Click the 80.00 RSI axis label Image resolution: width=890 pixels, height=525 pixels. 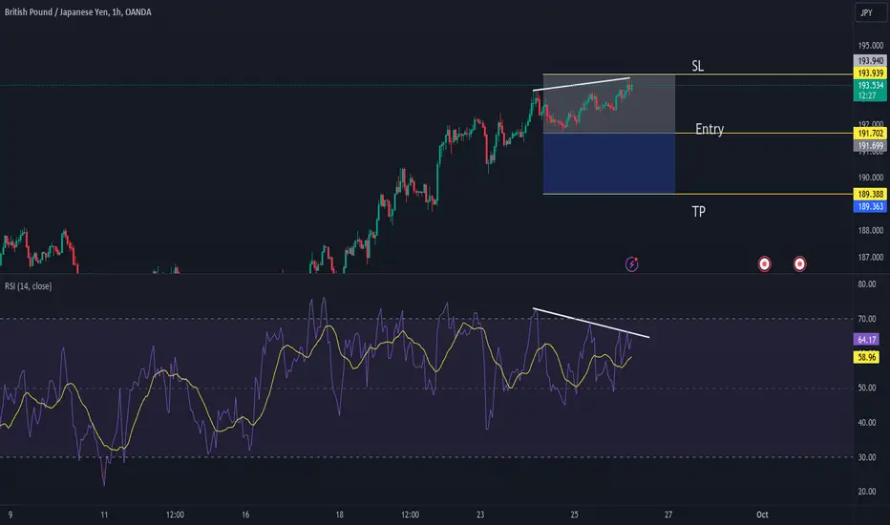point(867,284)
